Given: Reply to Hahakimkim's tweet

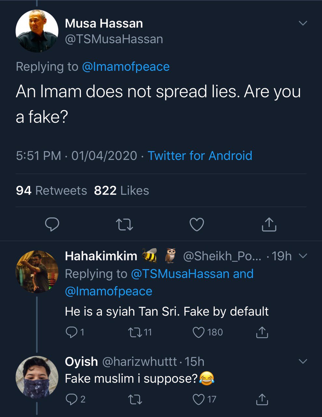Looking at the screenshot, I should click(x=71, y=332).
